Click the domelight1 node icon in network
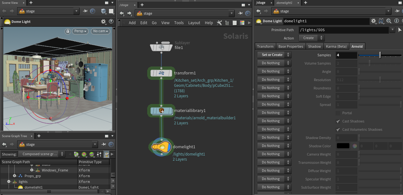This screenshot has width=403, height=195. [162, 147]
